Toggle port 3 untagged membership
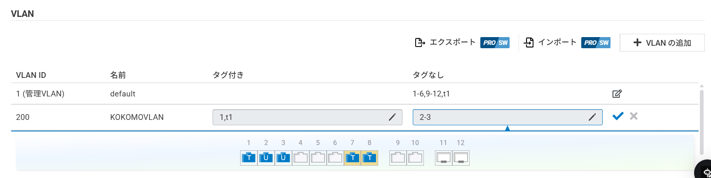 pyautogui.click(x=283, y=157)
